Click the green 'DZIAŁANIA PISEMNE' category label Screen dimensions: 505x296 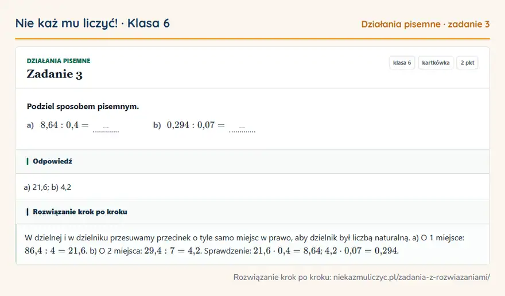pos(59,61)
